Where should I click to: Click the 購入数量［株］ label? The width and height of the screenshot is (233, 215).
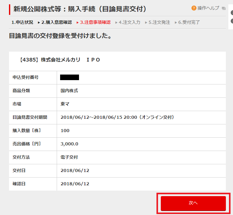click(x=27, y=131)
